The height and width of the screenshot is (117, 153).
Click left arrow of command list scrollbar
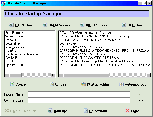[61, 75]
